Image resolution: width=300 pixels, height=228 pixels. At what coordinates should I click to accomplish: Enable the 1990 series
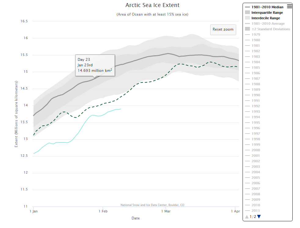pyautogui.click(x=256, y=95)
